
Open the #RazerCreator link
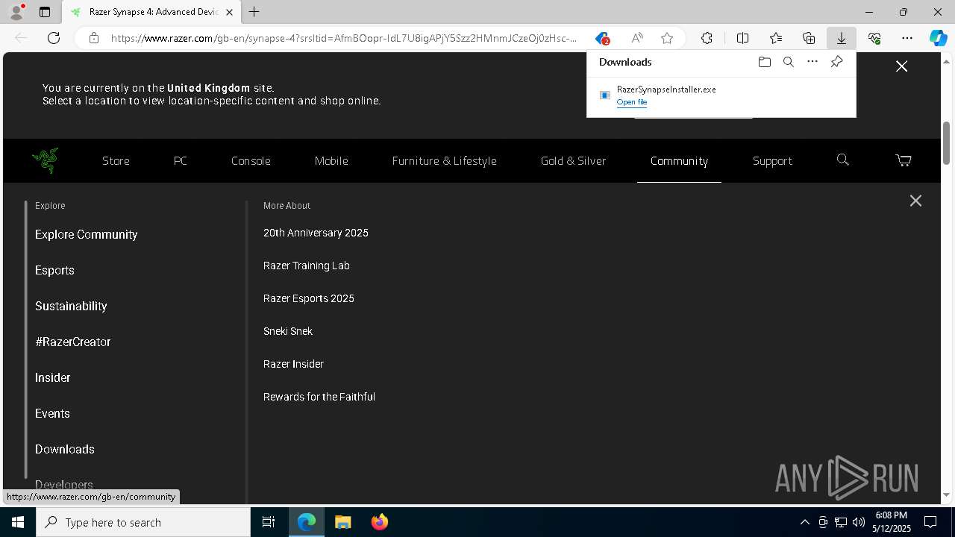click(72, 342)
